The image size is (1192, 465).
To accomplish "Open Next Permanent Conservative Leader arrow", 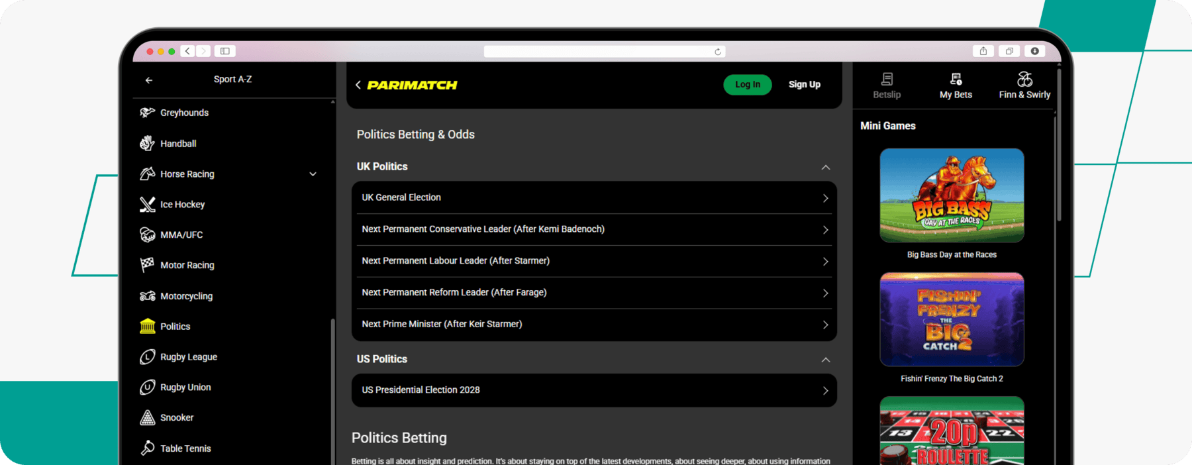I will tap(826, 230).
